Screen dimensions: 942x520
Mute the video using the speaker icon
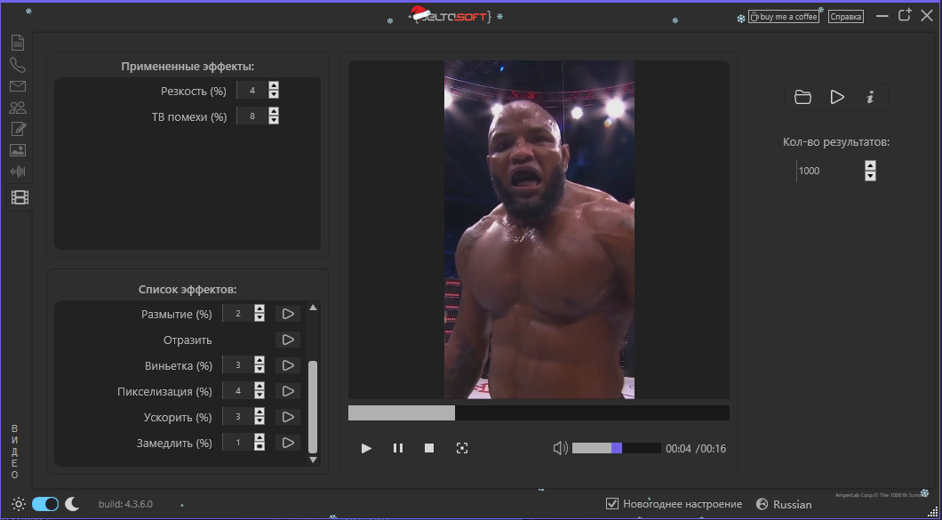point(560,448)
